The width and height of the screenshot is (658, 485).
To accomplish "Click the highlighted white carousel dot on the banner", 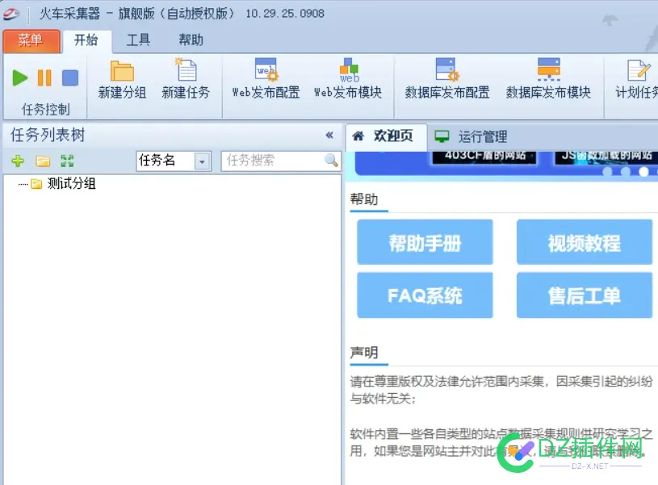I will tap(643, 172).
